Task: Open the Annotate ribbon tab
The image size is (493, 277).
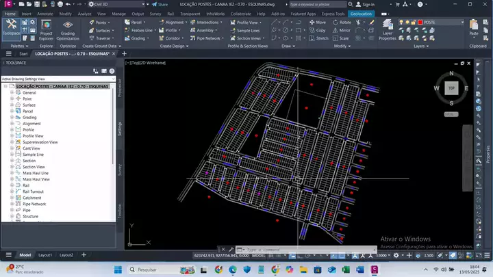Action: click(x=45, y=14)
